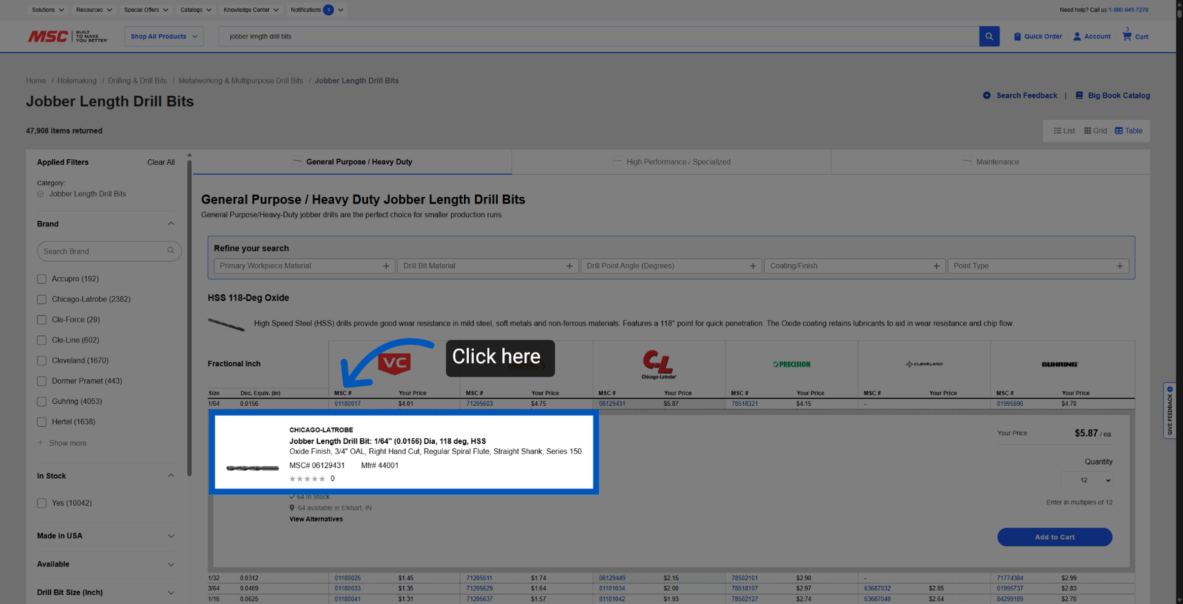1183x604 pixels.
Task: Open the Special Offers menu
Action: click(x=146, y=10)
